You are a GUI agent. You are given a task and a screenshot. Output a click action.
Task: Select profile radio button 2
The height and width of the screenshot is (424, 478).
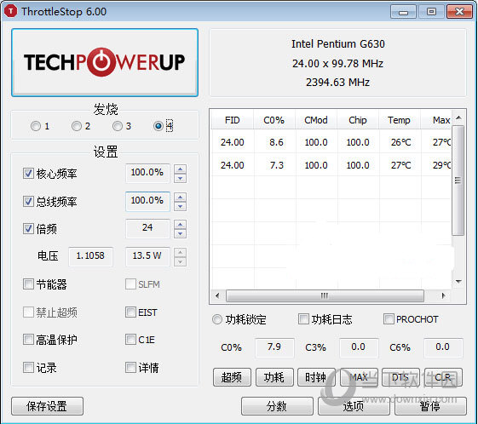[x=76, y=126]
